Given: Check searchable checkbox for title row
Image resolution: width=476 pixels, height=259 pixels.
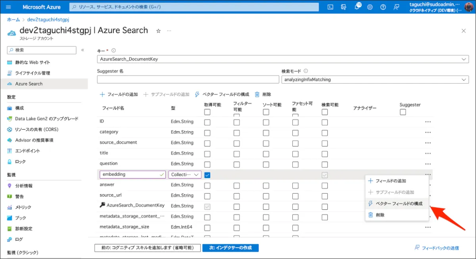Looking at the screenshot, I should [324, 153].
